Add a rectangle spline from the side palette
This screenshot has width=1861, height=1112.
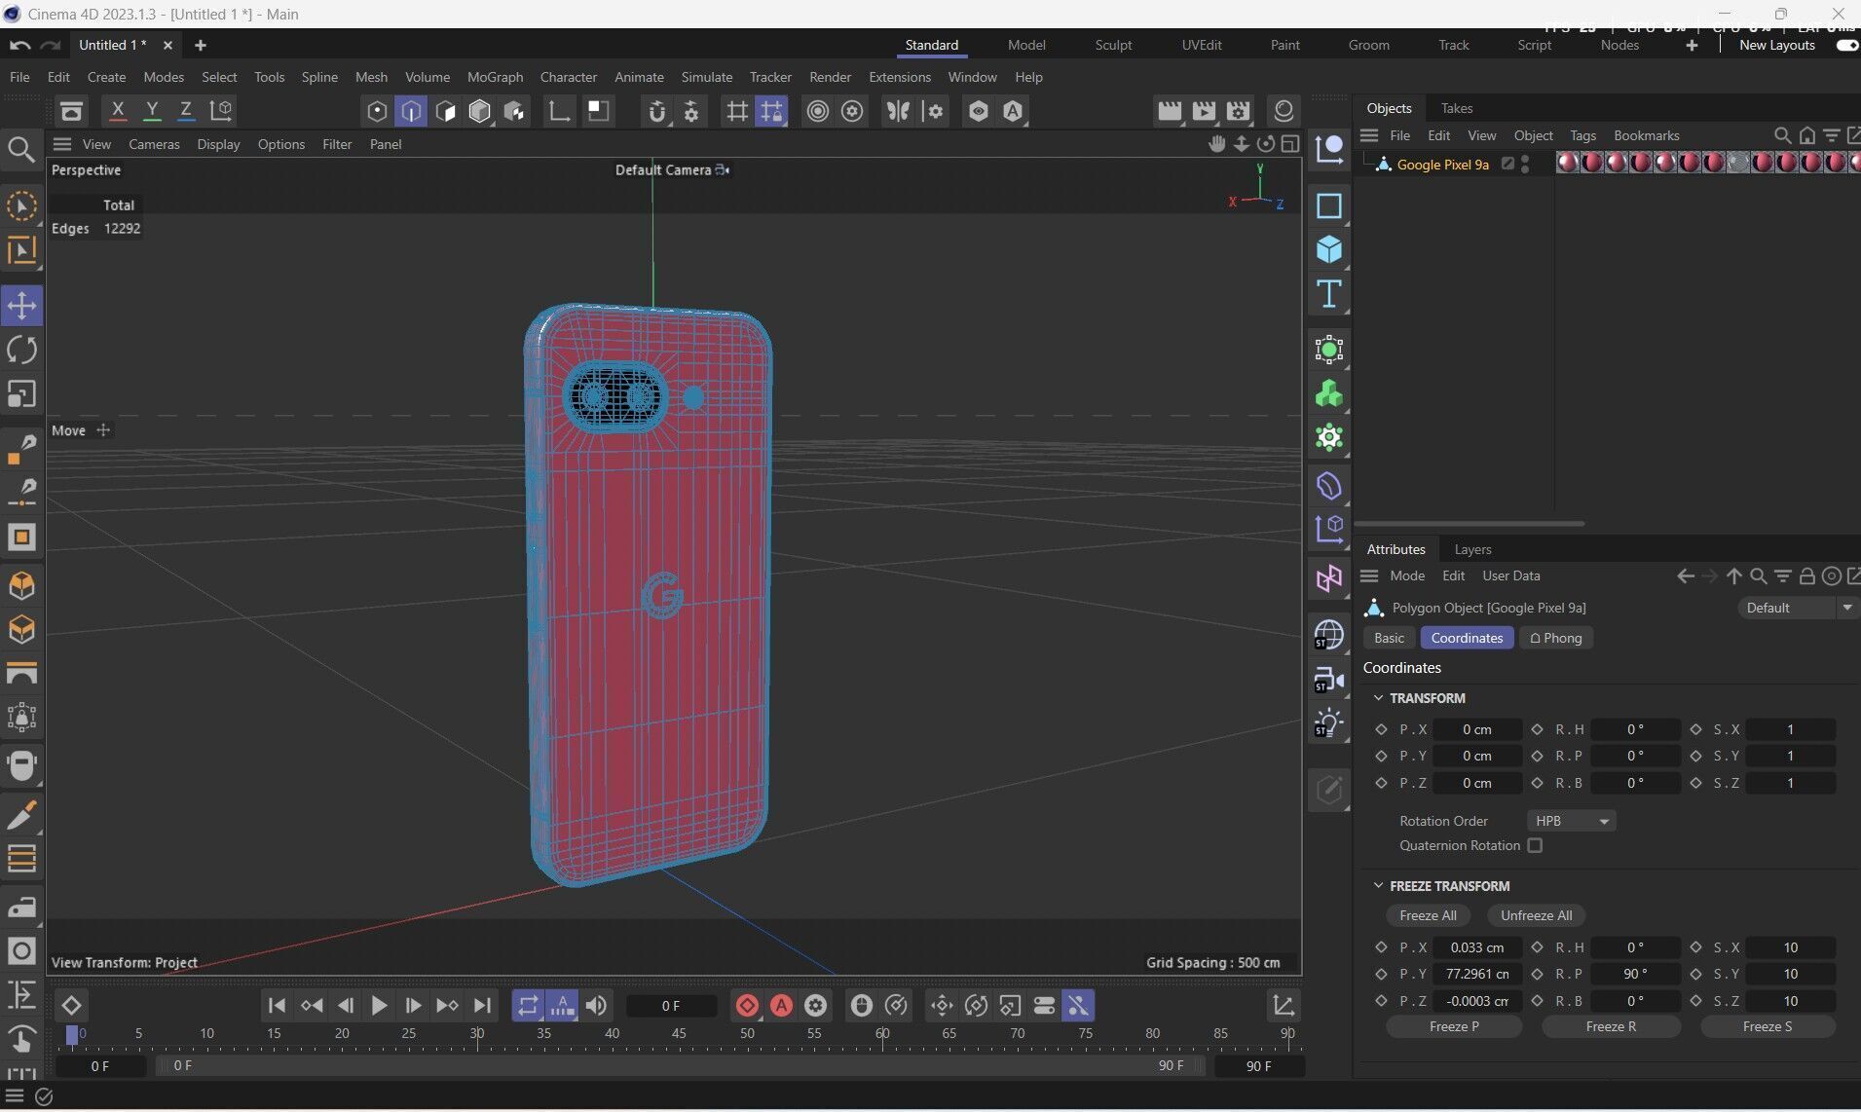pos(1329,205)
